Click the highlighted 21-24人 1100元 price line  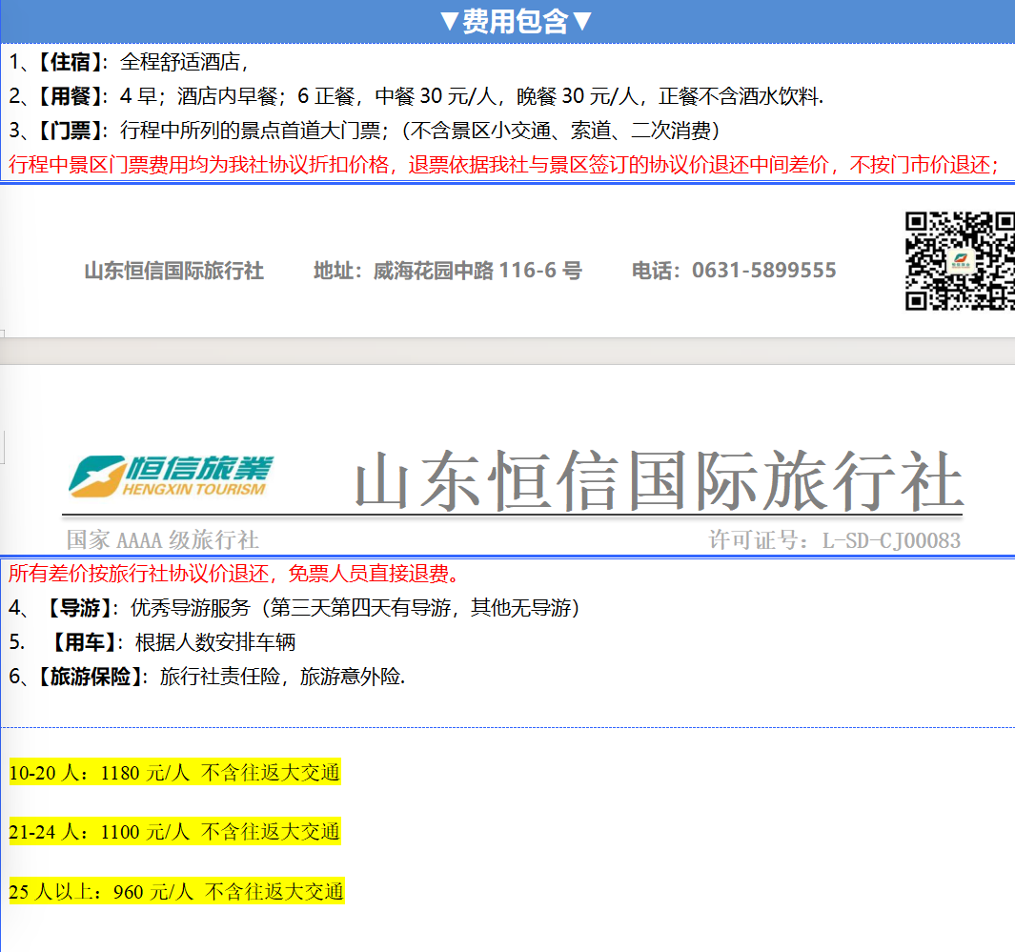174,832
